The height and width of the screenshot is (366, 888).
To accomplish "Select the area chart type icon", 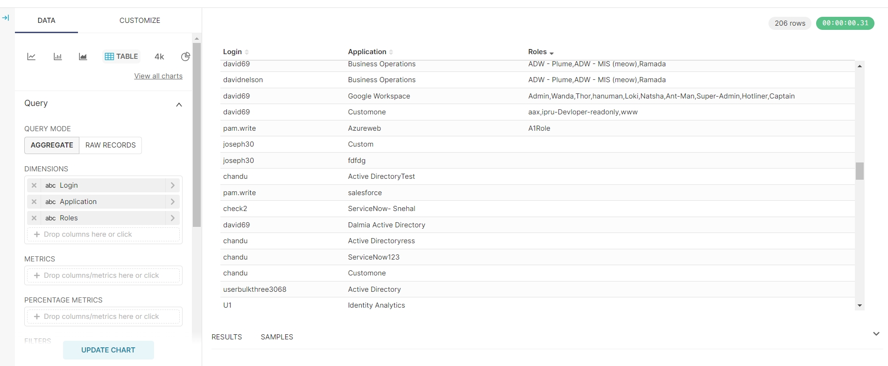I will click(83, 56).
